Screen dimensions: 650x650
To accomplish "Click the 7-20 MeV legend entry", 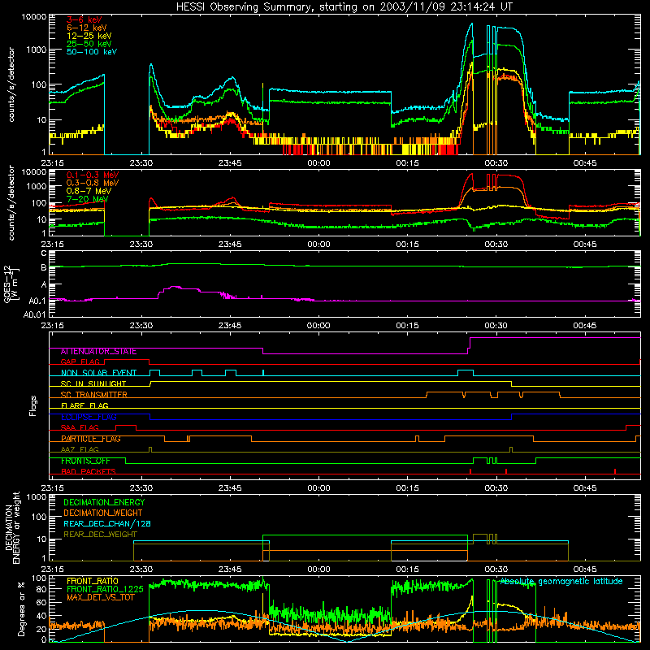I will tap(87, 199).
